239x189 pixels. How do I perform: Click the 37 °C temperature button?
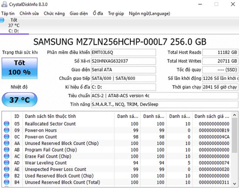click(20, 99)
